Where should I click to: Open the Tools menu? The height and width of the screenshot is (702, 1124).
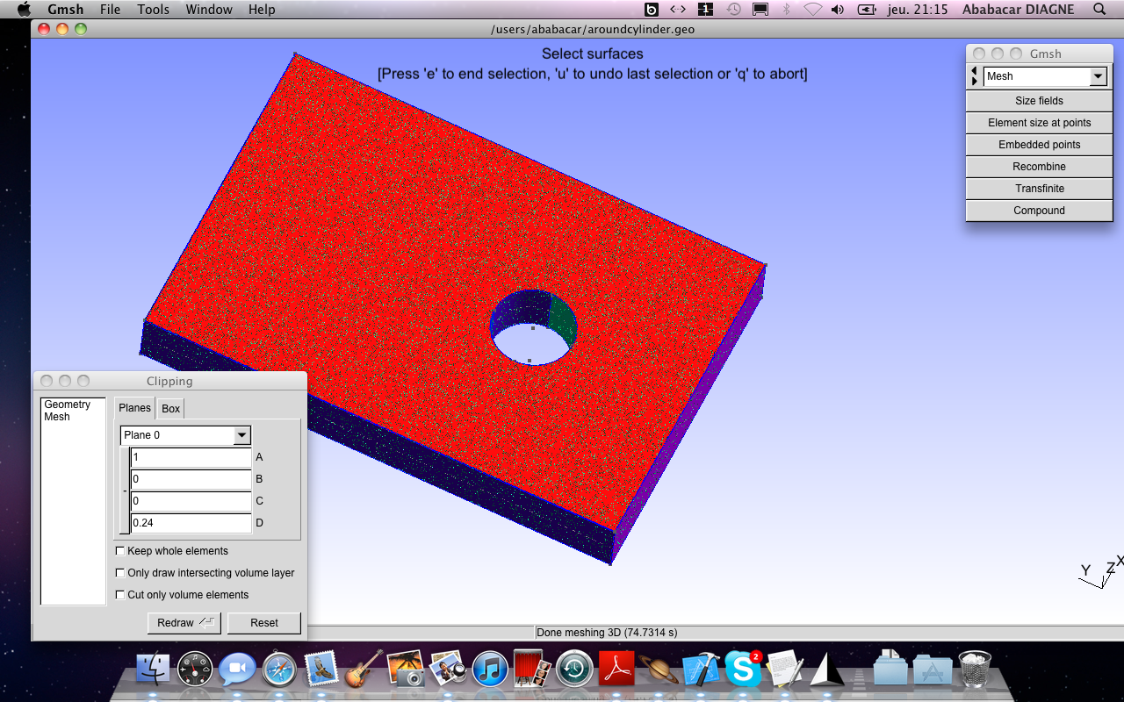154,9
